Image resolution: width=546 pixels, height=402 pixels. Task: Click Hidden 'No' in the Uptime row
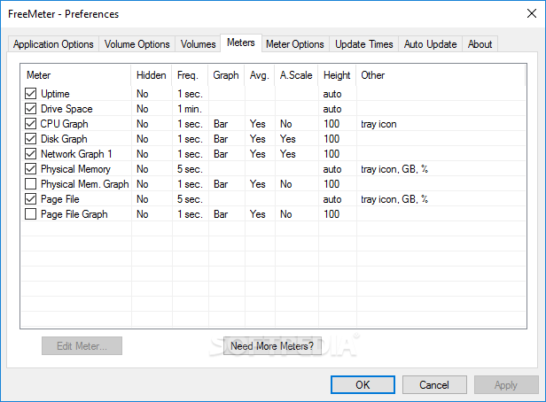tap(143, 94)
